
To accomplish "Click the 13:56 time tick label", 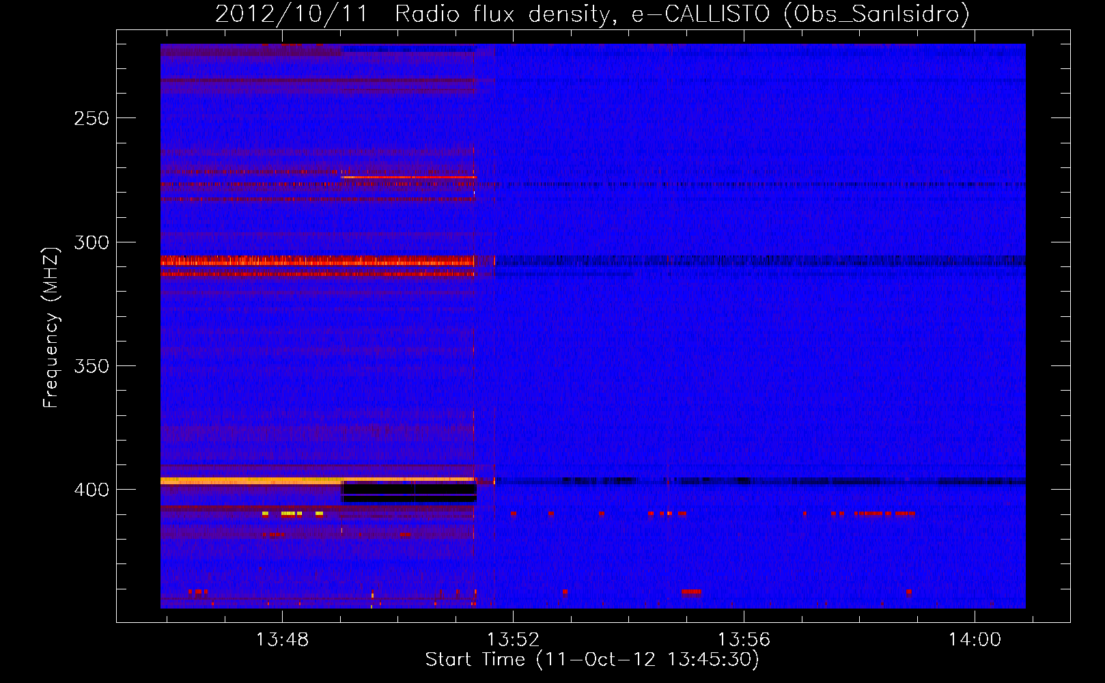I will [x=744, y=639].
